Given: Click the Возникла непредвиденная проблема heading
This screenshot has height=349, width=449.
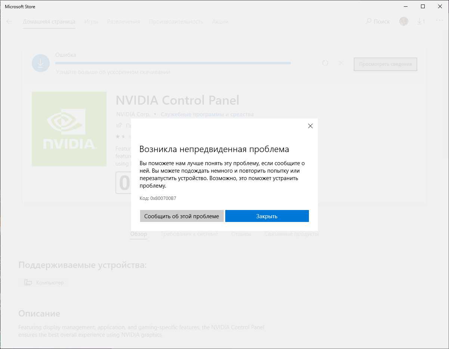Looking at the screenshot, I should point(214,149).
